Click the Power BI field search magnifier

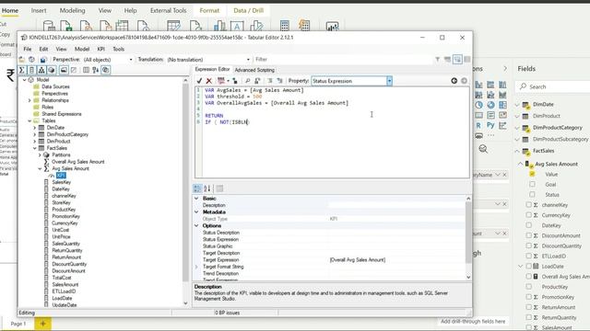click(523, 86)
